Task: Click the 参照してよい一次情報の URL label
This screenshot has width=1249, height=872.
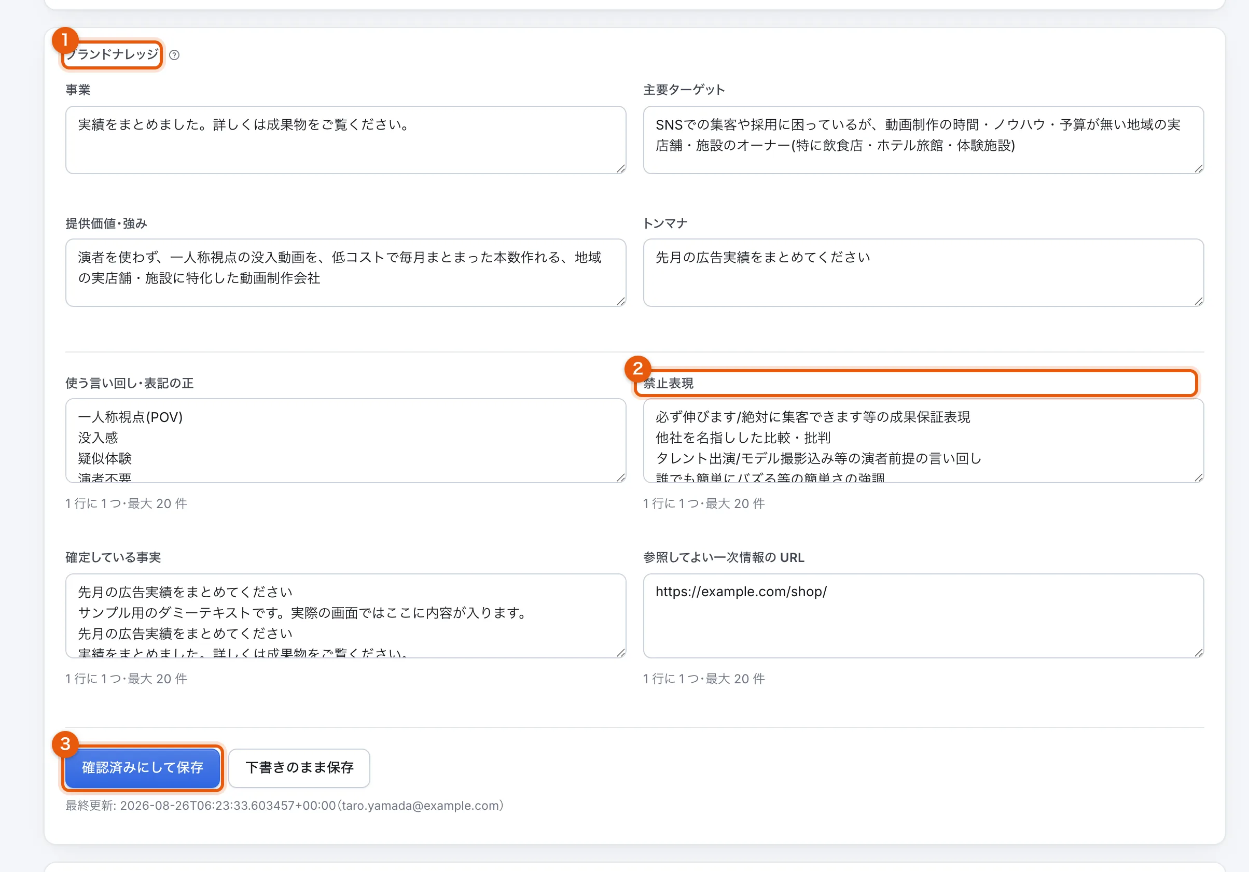Action: point(724,557)
